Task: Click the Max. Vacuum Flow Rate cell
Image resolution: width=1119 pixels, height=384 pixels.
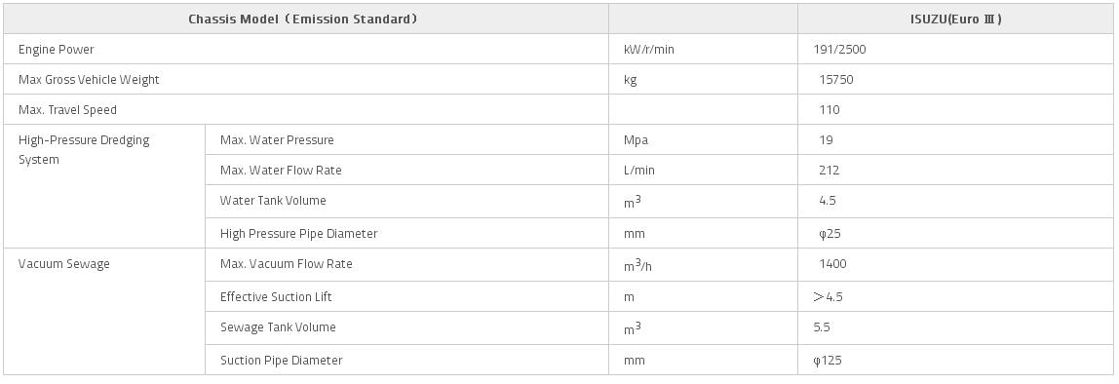Action: point(406,264)
